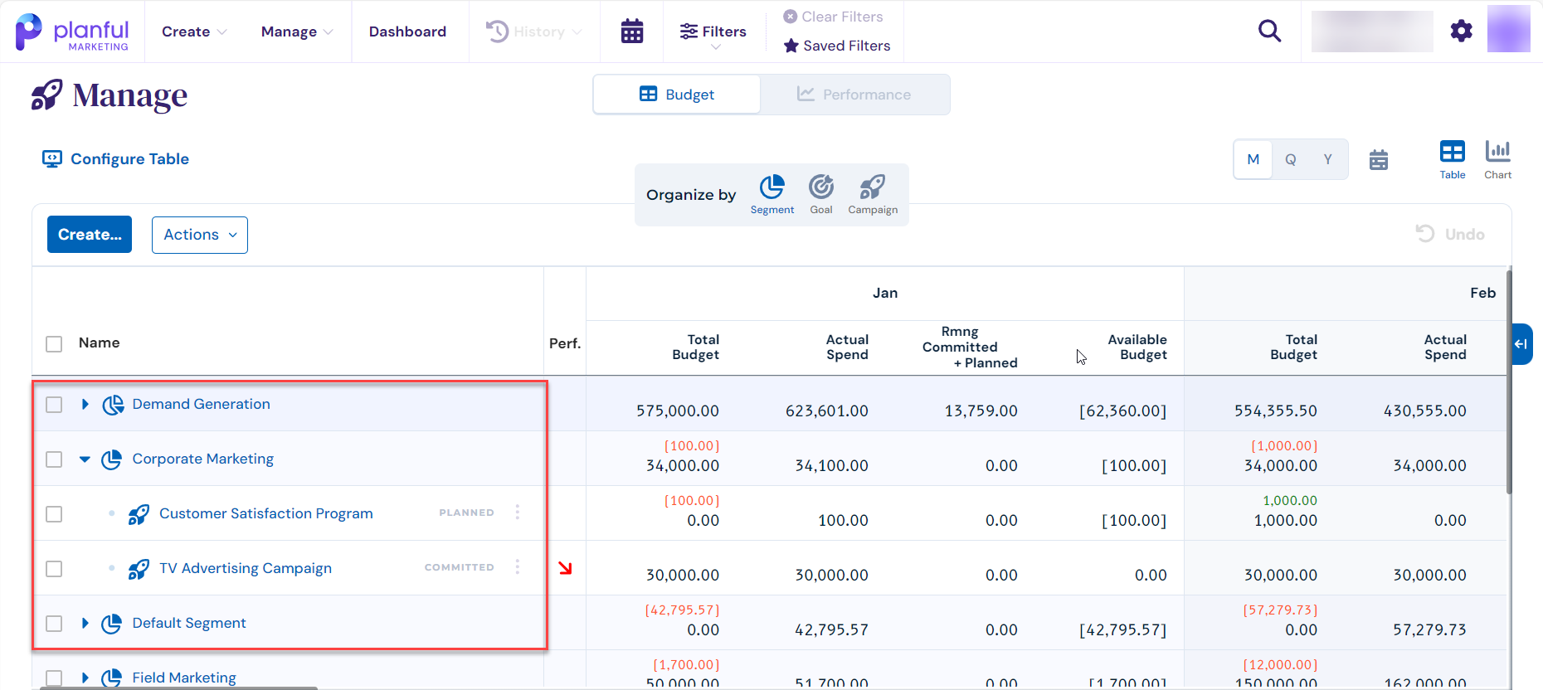Switch to the Performance tab
The image size is (1543, 690).
tap(854, 95)
